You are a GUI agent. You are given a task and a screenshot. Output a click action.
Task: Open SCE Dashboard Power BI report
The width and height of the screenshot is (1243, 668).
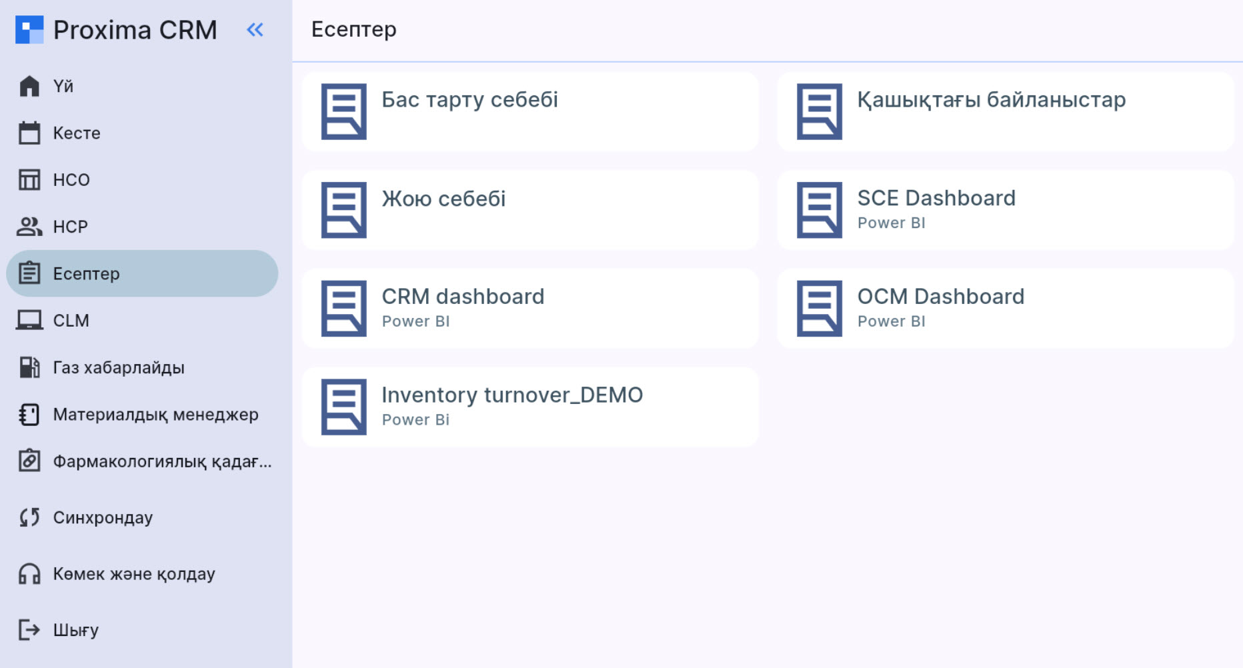pos(1005,210)
